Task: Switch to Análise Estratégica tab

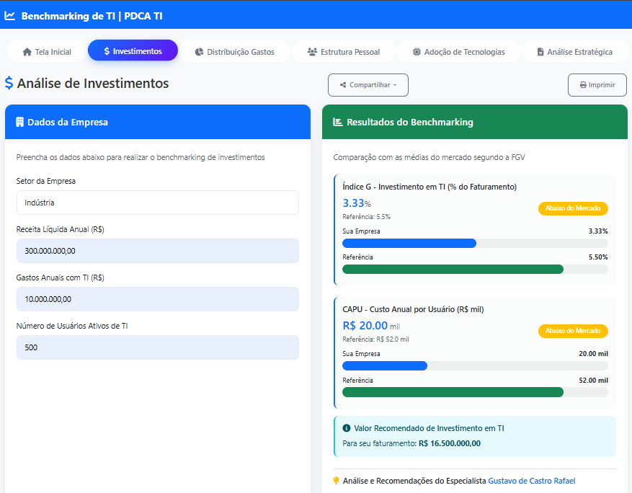Action: [575, 52]
